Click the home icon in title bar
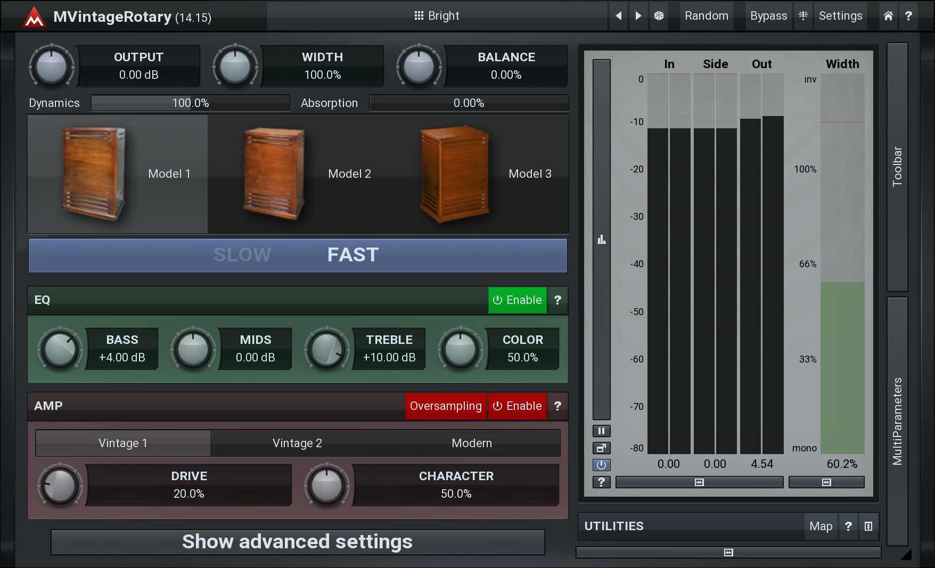This screenshot has height=568, width=935. 888,16
